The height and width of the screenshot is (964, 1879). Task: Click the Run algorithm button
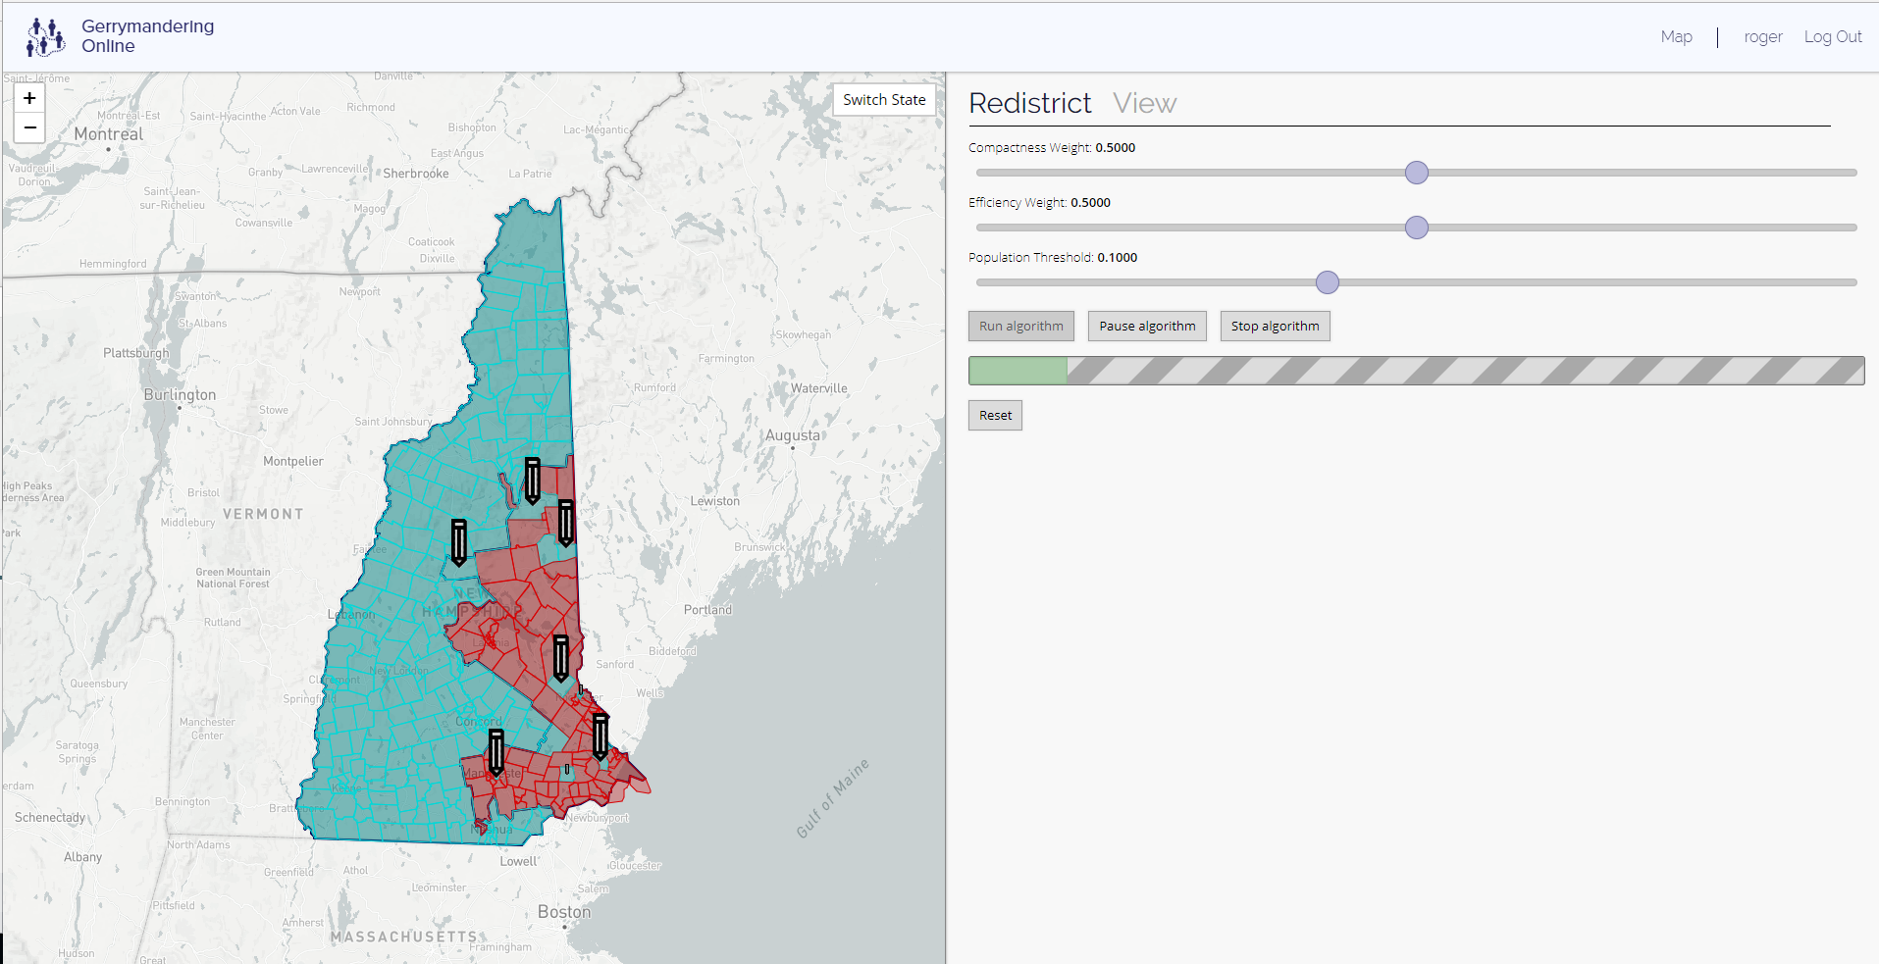pos(1021,327)
